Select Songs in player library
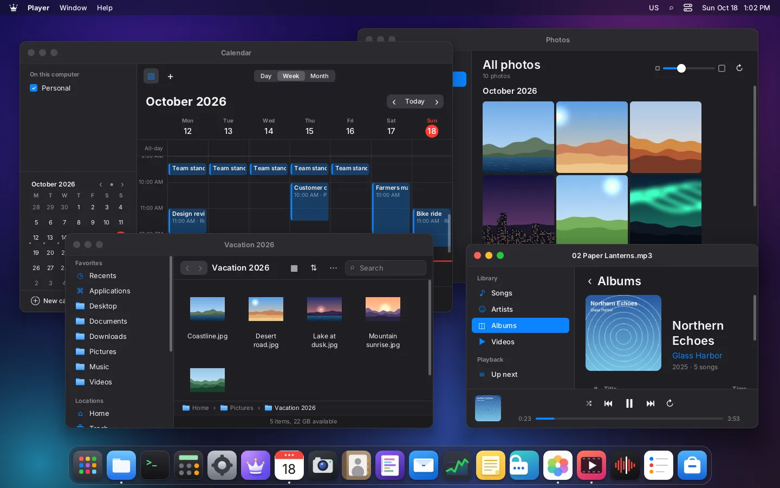The height and width of the screenshot is (488, 780). pos(521,293)
